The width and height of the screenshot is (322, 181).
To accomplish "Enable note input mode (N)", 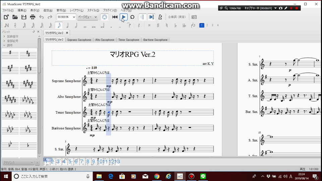I will point(6,25).
